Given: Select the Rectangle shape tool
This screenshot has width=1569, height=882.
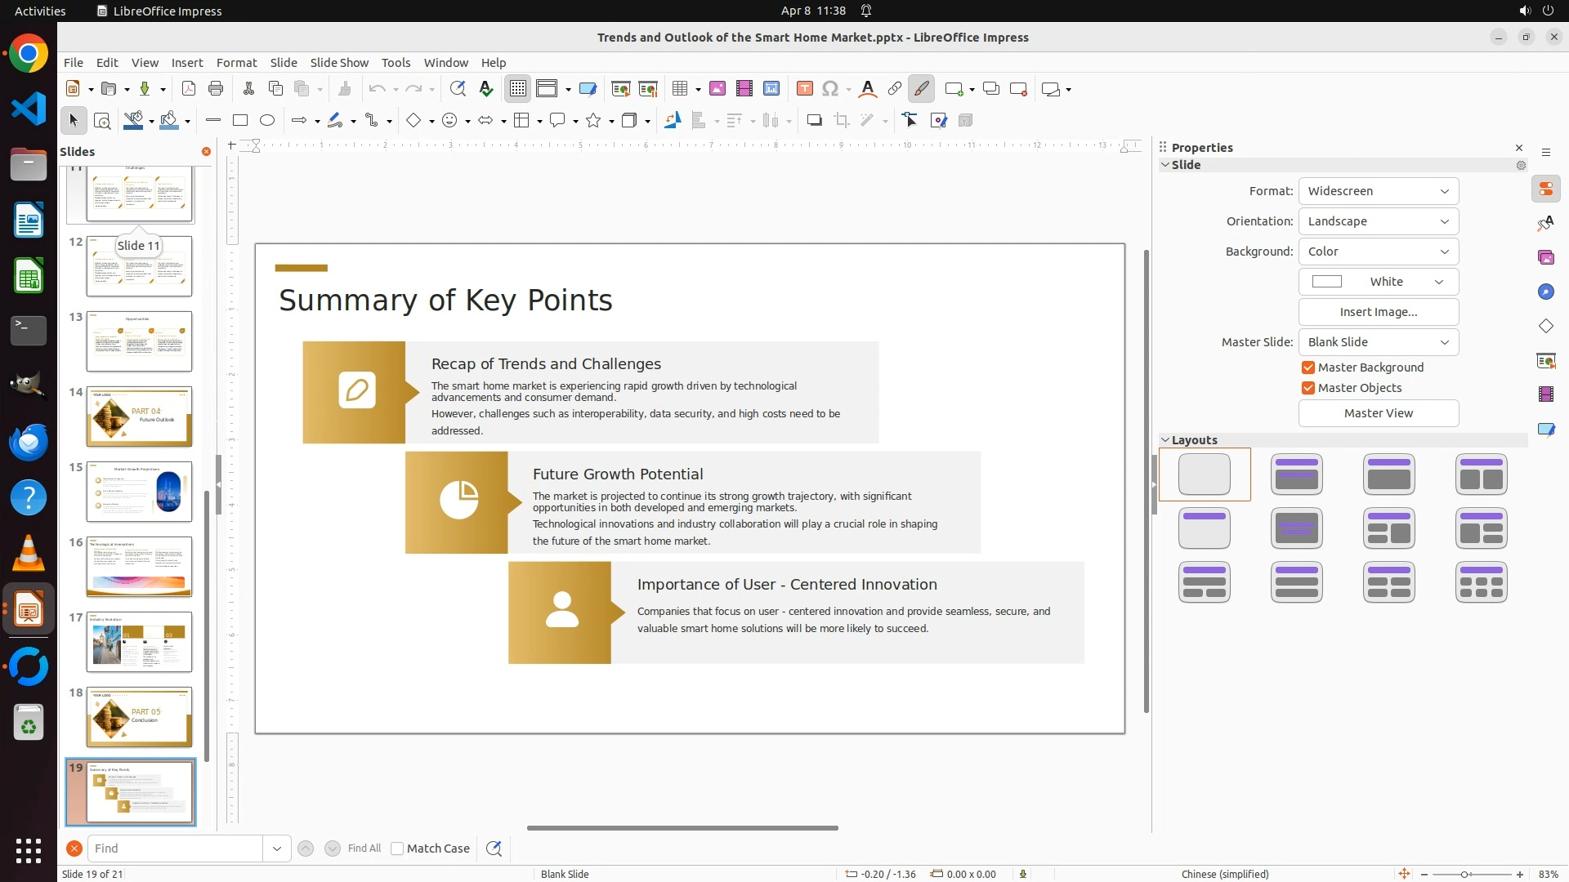Looking at the screenshot, I should (240, 121).
